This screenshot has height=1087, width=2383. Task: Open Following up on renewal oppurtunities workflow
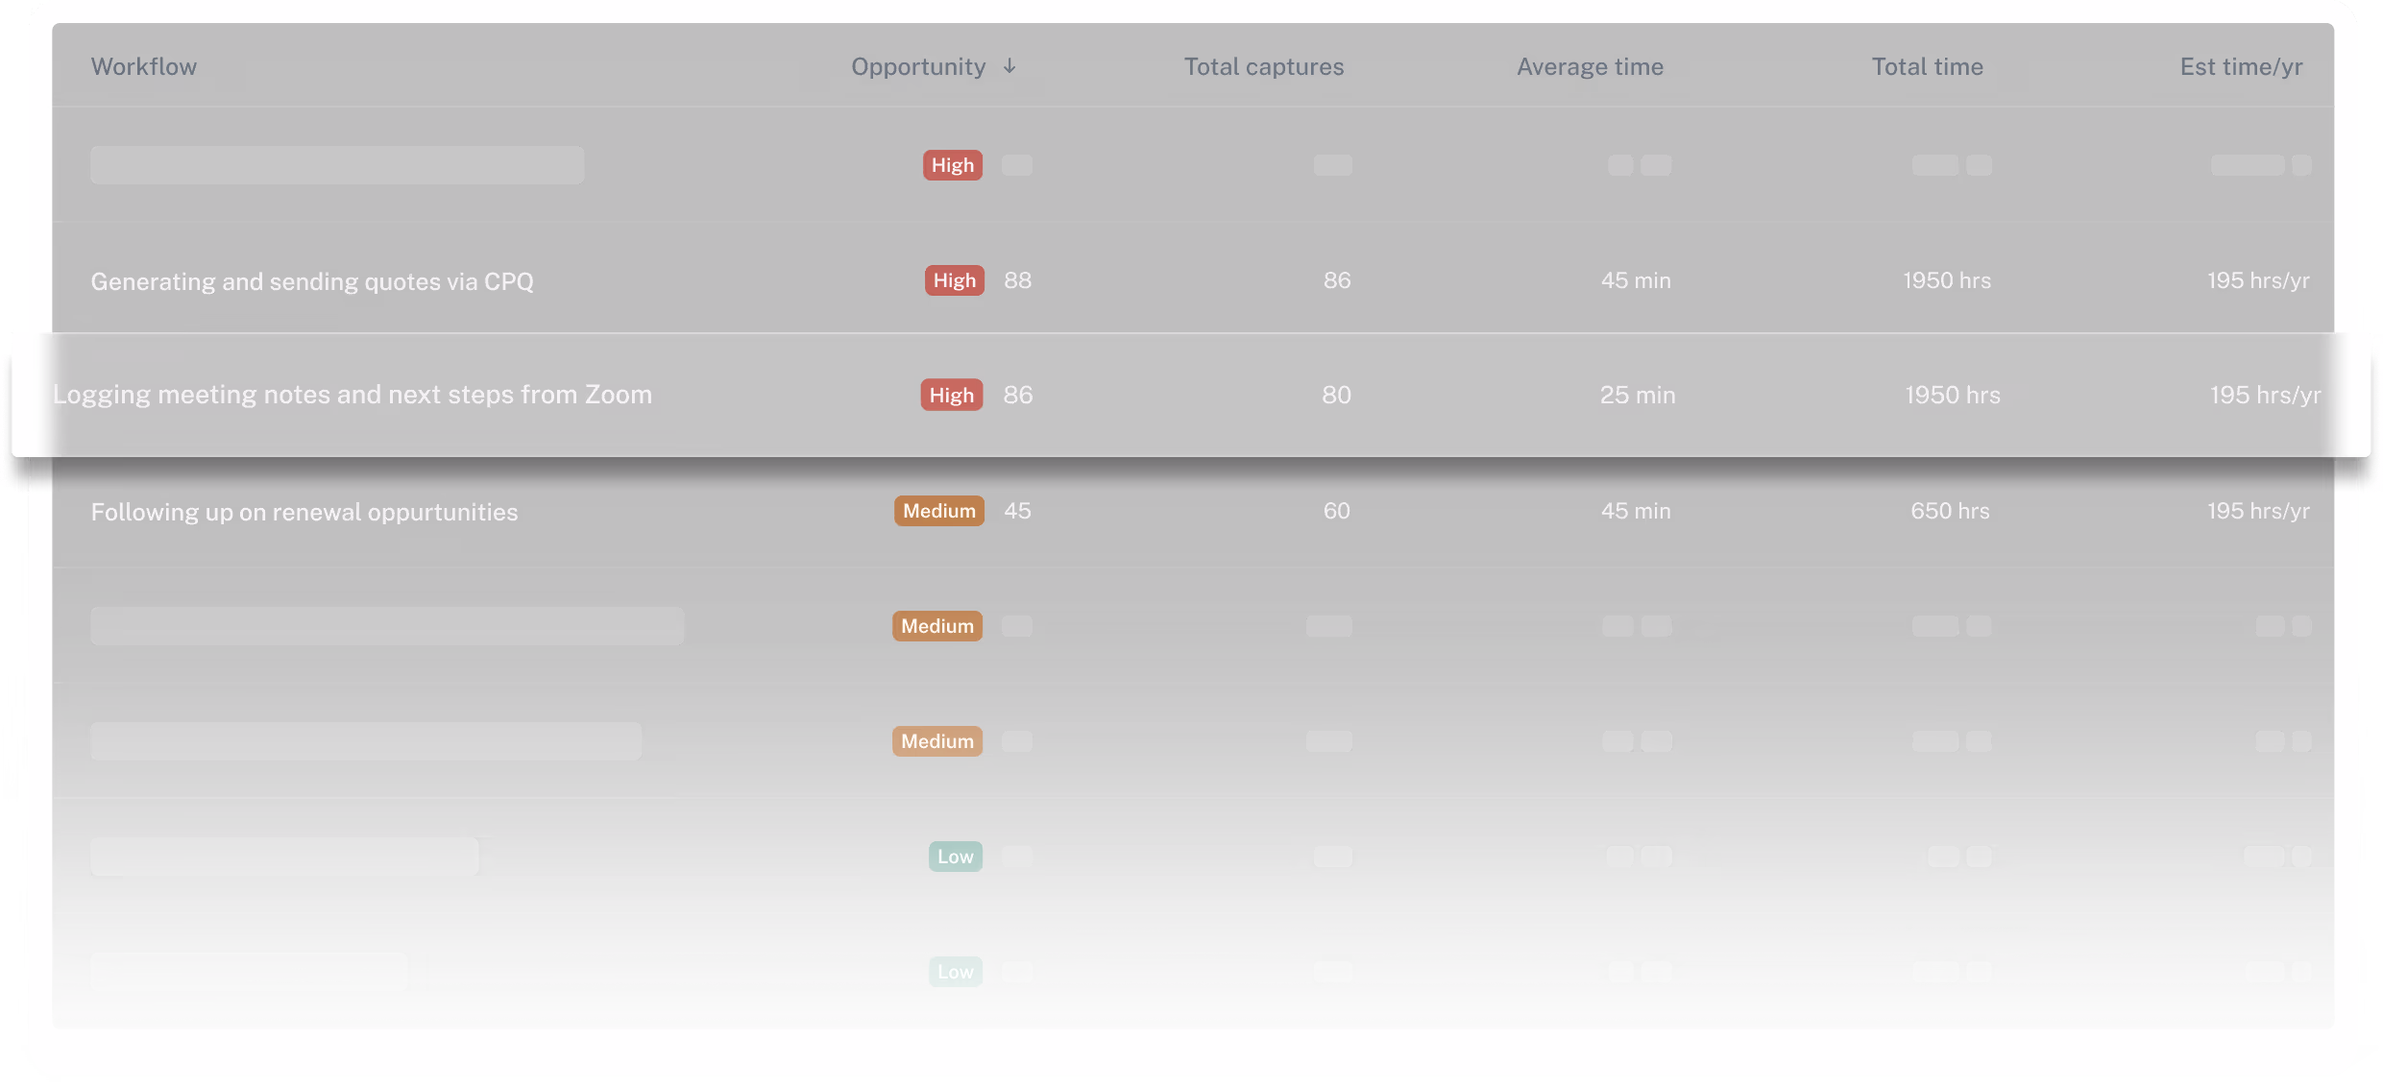[304, 512]
